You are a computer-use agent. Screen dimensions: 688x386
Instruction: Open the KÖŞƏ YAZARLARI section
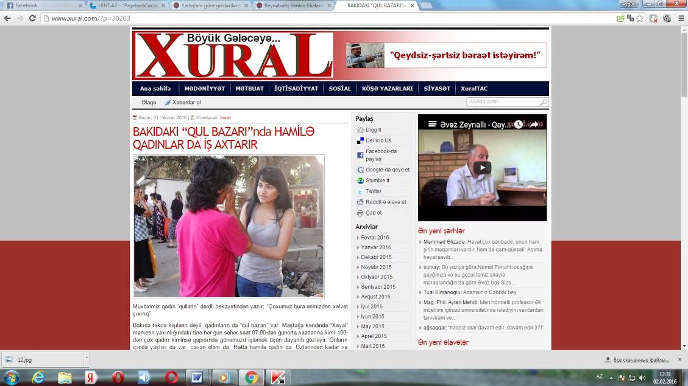pyautogui.click(x=388, y=88)
